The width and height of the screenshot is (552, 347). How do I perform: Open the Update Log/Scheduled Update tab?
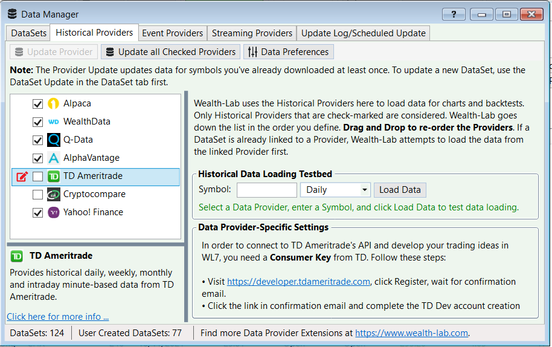click(364, 33)
